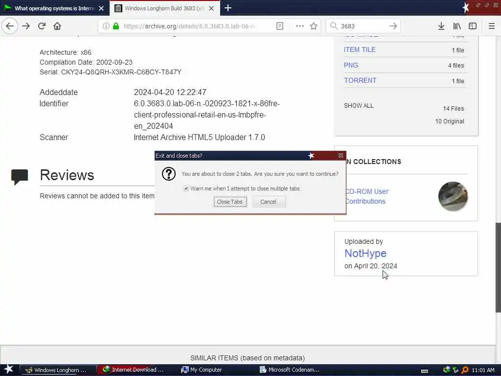Toggle reader view icon in address bar
This screenshot has height=376, width=501.
tap(279, 26)
